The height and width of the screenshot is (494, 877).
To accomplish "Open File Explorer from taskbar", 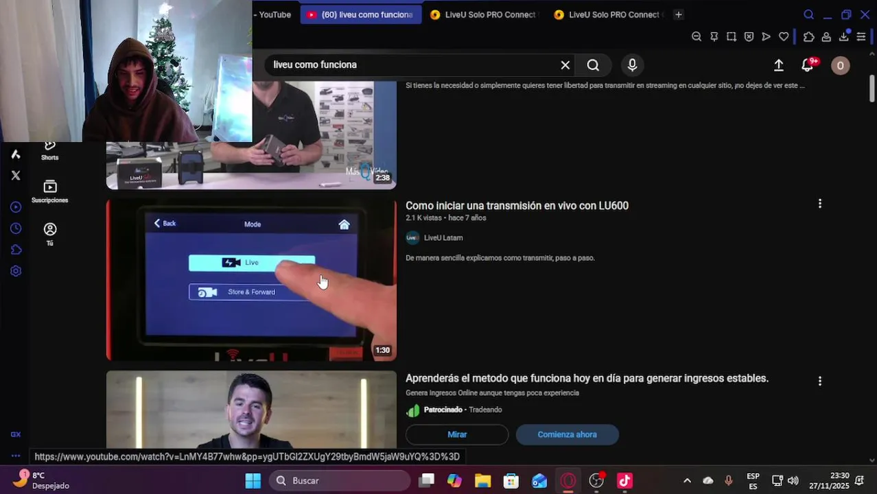I will click(x=482, y=481).
